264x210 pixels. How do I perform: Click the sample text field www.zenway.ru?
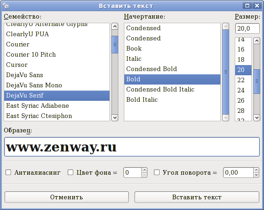point(132,147)
